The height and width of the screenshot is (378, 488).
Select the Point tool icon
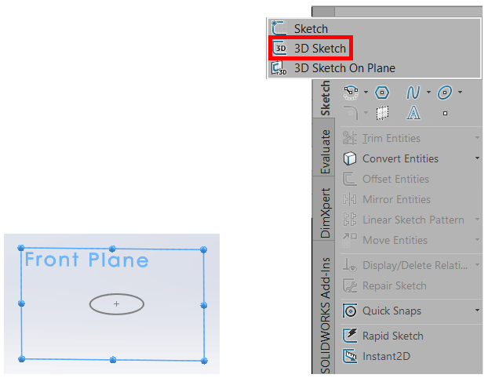point(445,113)
